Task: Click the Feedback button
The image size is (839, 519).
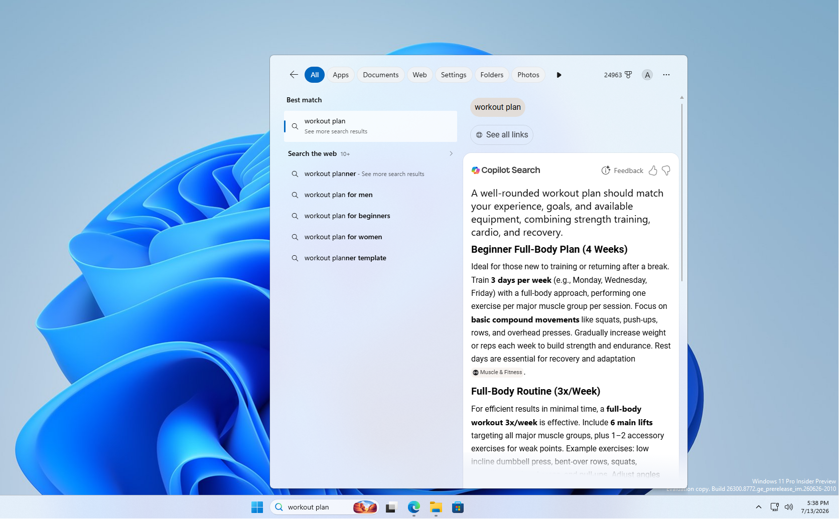Action: coord(622,170)
